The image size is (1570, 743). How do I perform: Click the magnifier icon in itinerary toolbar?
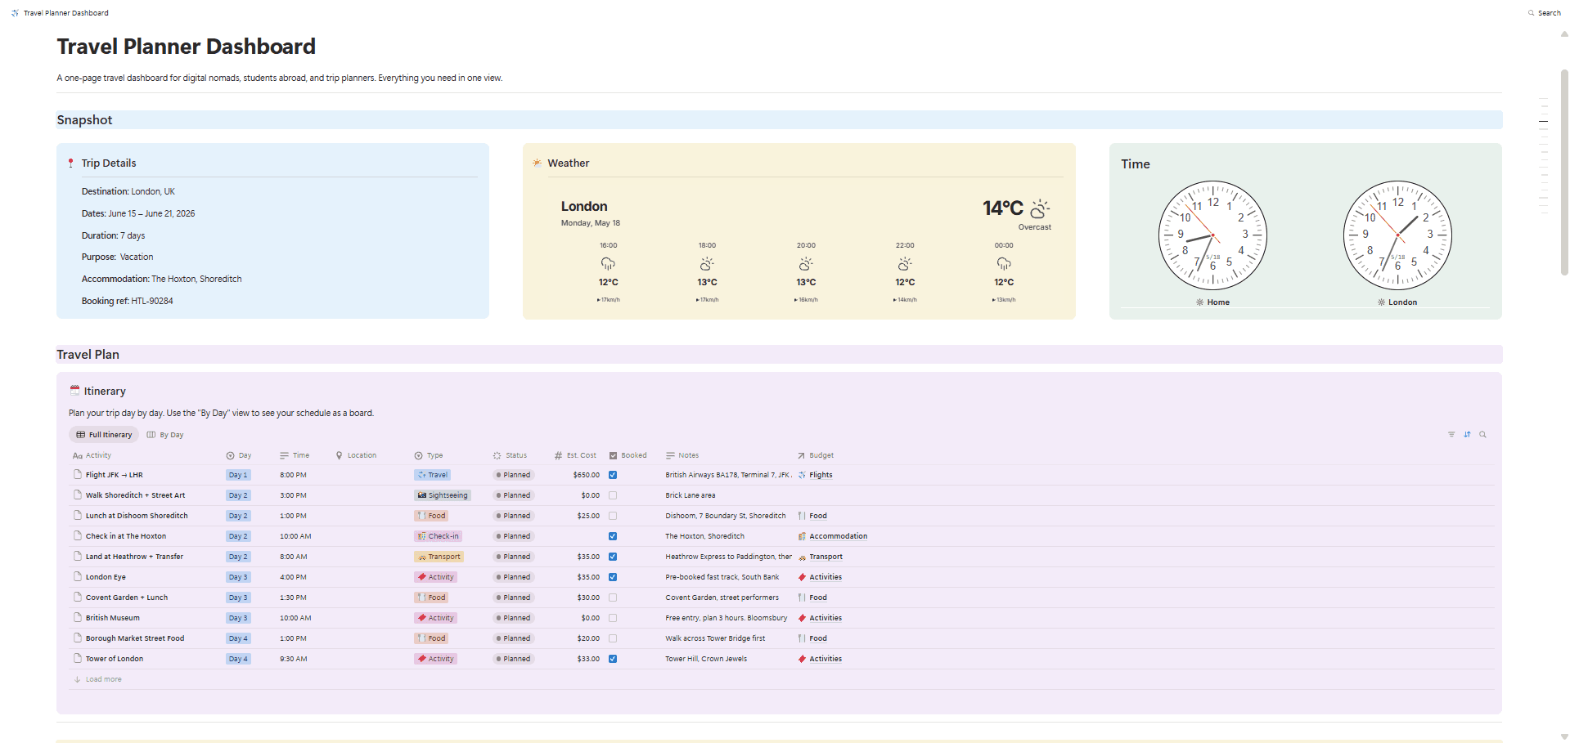click(x=1482, y=435)
